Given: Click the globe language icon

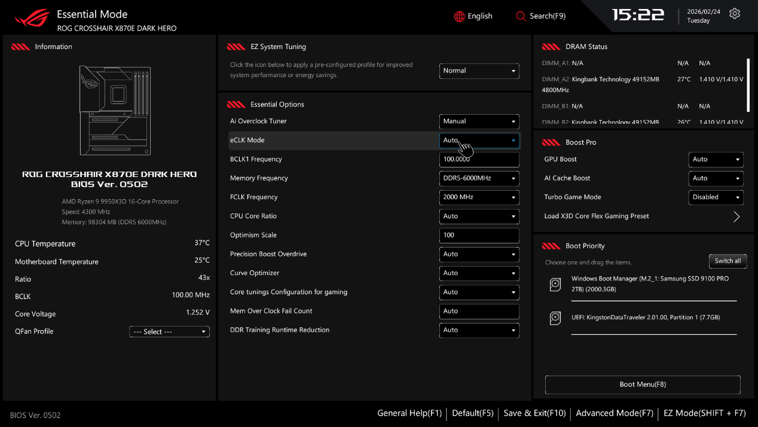Looking at the screenshot, I should pyautogui.click(x=459, y=16).
